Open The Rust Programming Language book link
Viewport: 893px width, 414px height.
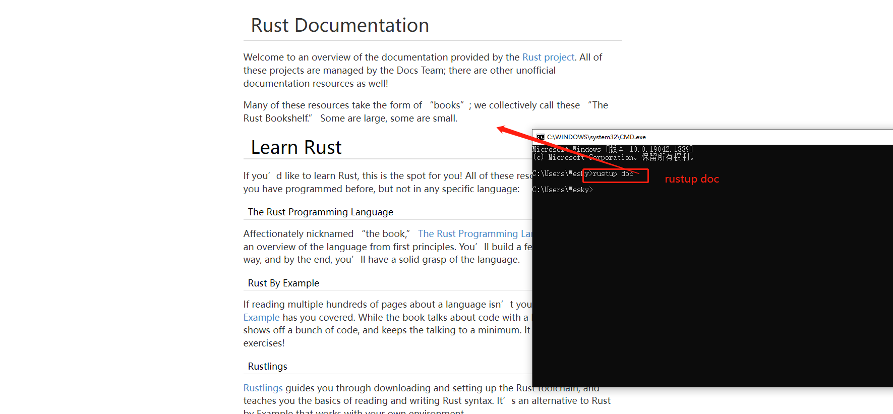point(474,234)
